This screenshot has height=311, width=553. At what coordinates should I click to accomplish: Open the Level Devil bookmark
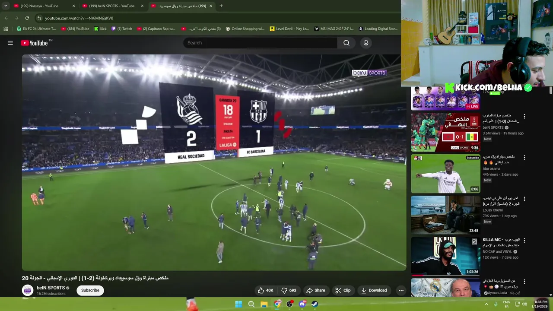click(x=289, y=29)
